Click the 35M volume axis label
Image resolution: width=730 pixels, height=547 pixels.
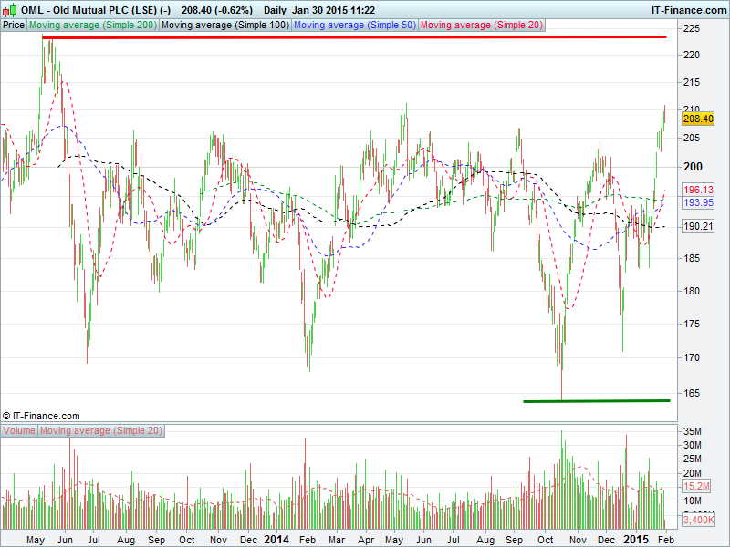coord(693,431)
